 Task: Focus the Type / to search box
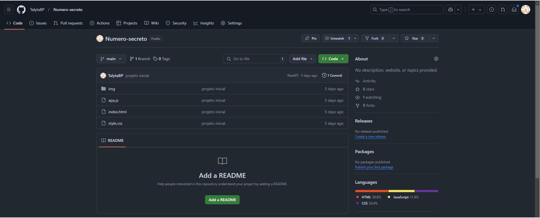click(x=407, y=10)
